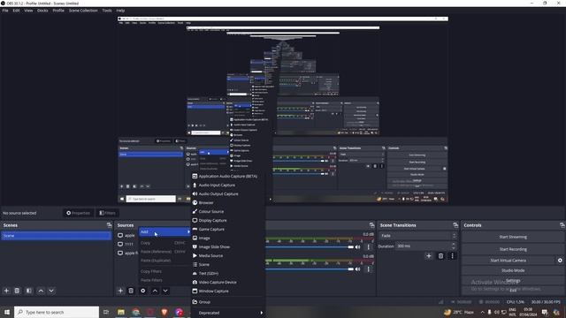Move the source up in Sources toolbar
The width and height of the screenshot is (566, 318).
pyautogui.click(x=155, y=291)
